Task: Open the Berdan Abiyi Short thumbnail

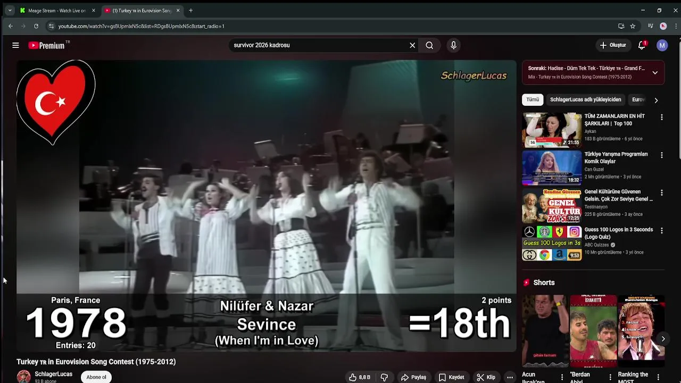Action: pos(593,331)
